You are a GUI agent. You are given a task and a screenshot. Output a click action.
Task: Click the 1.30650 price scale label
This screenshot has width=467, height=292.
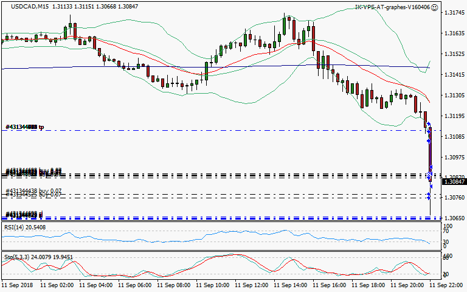[x=454, y=218]
